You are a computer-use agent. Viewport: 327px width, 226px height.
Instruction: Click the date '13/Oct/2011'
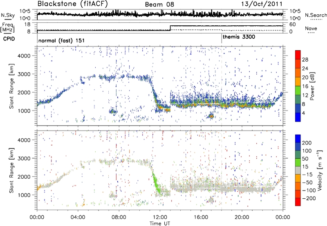(262, 4)
